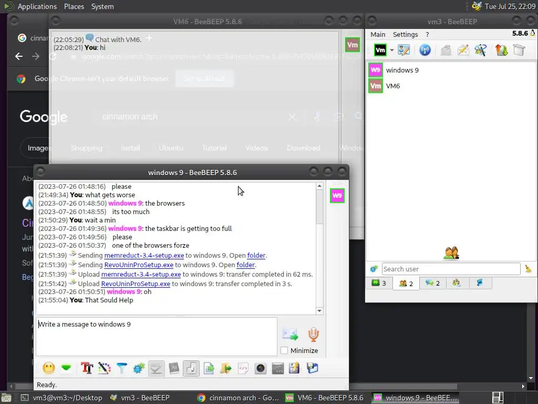Open the Settings menu in vm3 BeeBEEP

(x=405, y=34)
